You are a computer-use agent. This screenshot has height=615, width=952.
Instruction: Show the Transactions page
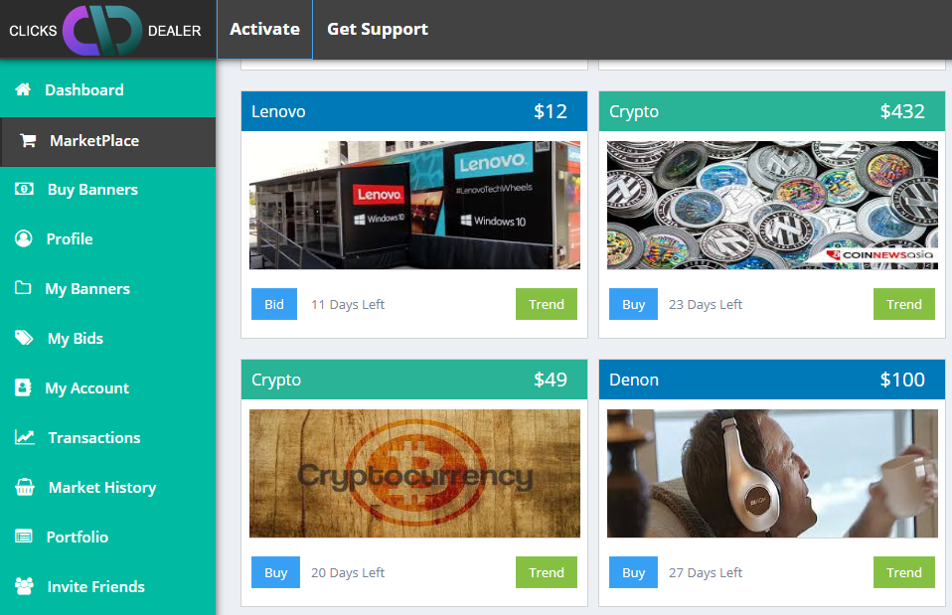click(107, 438)
